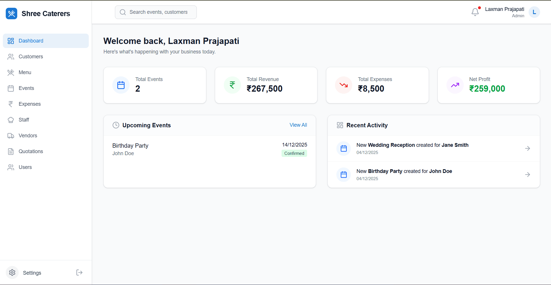Open Customers via its sidebar icon
Image resolution: width=551 pixels, height=285 pixels.
tap(11, 57)
